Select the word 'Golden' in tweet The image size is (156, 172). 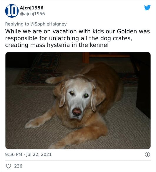click(x=127, y=32)
